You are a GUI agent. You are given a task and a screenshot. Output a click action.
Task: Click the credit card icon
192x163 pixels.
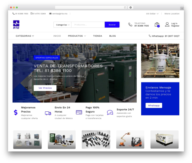(x=79, y=112)
